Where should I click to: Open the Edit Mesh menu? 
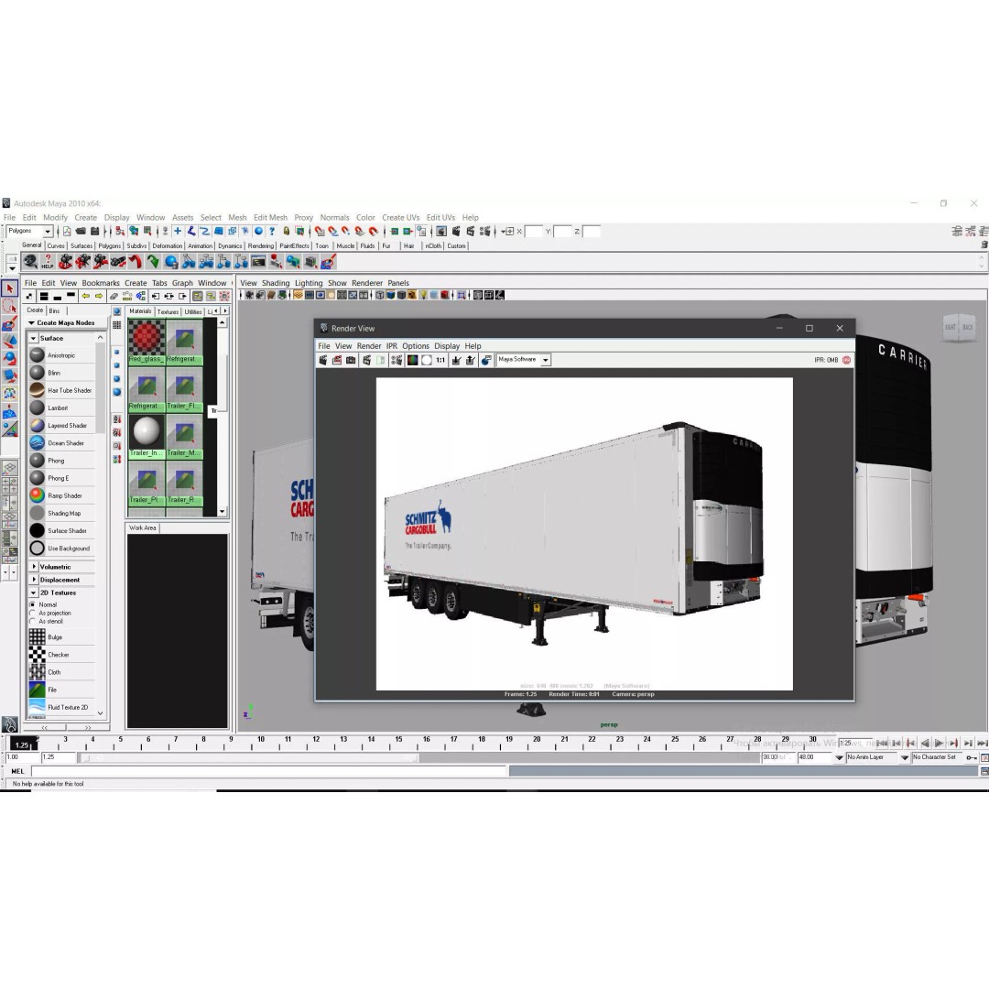(x=270, y=217)
